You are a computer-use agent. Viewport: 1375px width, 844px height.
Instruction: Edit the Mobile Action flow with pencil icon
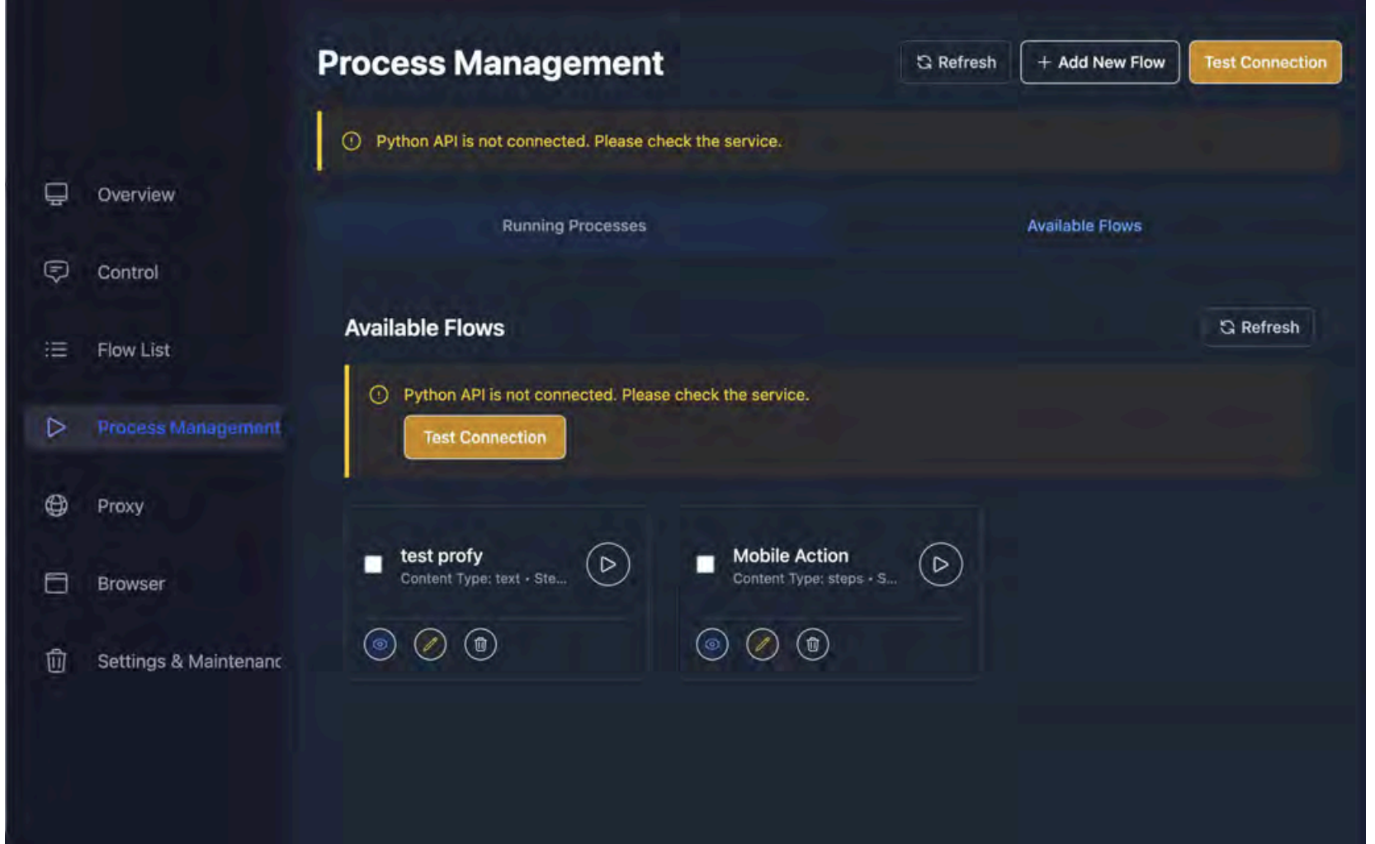click(x=762, y=644)
